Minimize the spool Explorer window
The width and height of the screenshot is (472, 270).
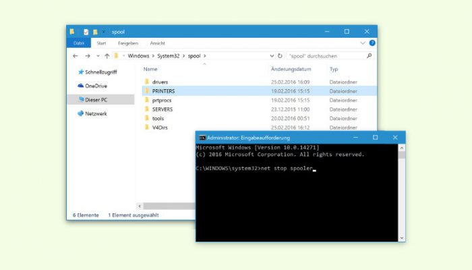pyautogui.click(x=327, y=31)
